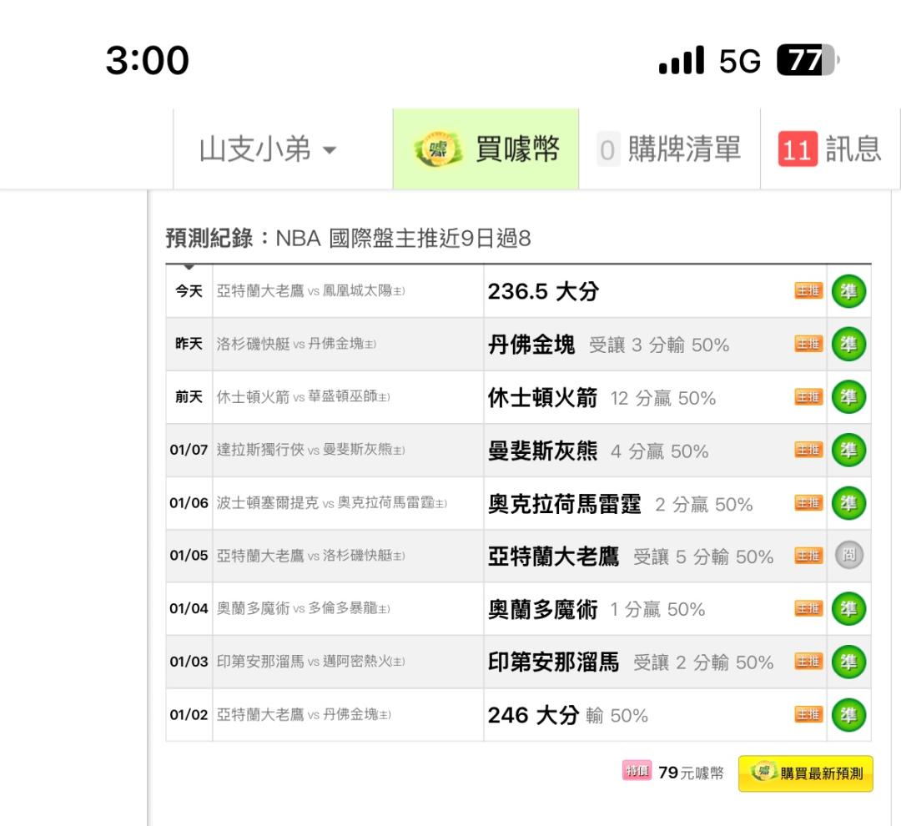Select the 亞特蘭大老鷹 vs 鳳凰城太陽 matchup
Screen dimensions: 901x826
tap(311, 291)
